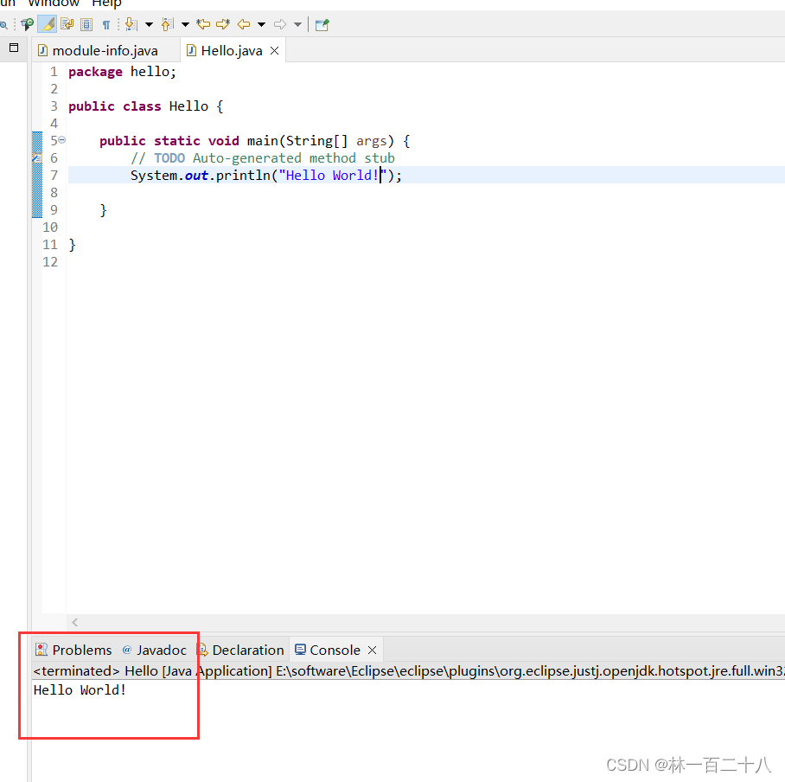Click the 'public class Hello {' line
Viewport: 785px width, 782px height.
coord(146,106)
